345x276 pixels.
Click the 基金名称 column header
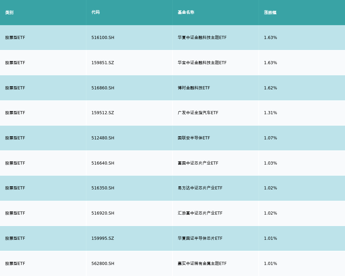(x=186, y=12)
